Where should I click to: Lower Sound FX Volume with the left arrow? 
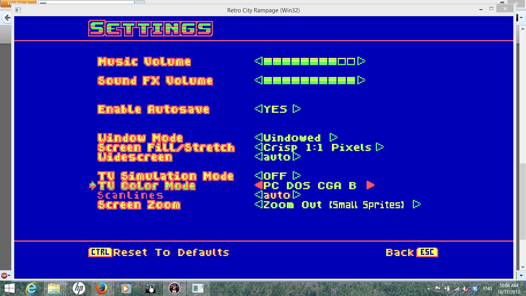[x=258, y=80]
